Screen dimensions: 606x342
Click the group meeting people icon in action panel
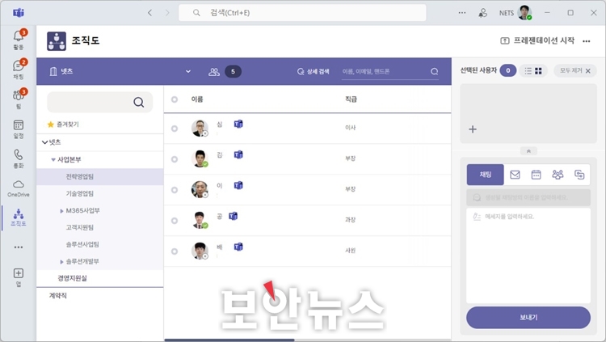[x=558, y=175]
